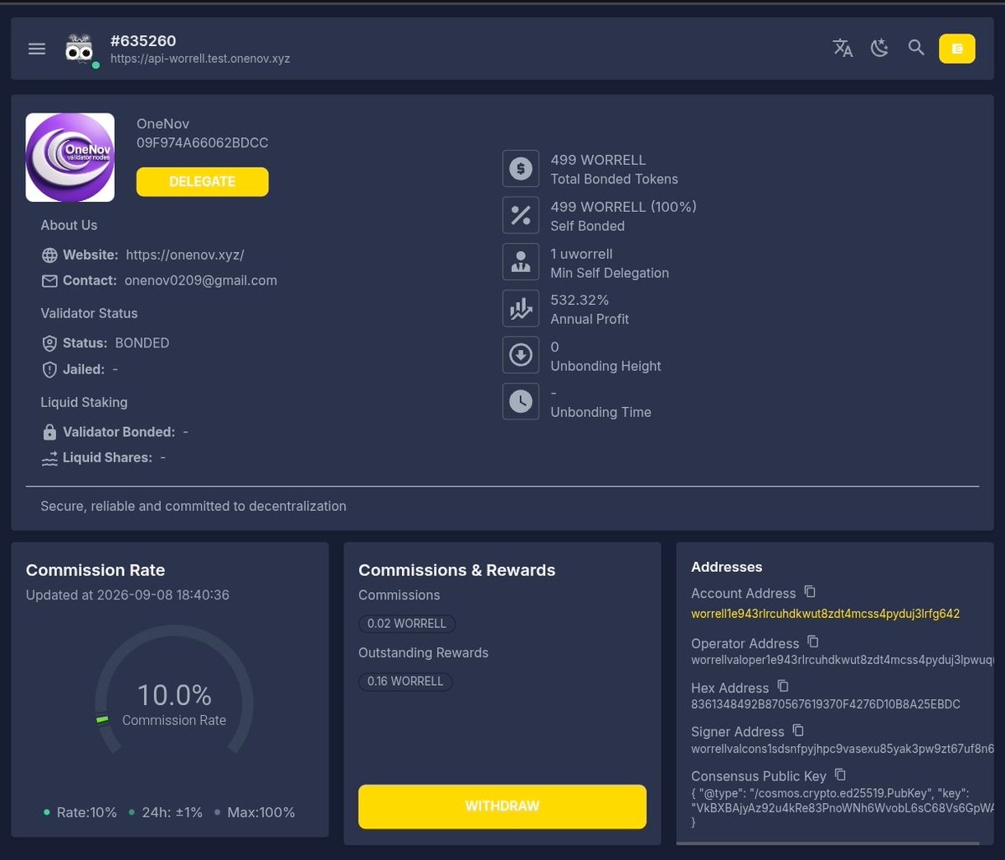Open the language translation selector

click(843, 48)
